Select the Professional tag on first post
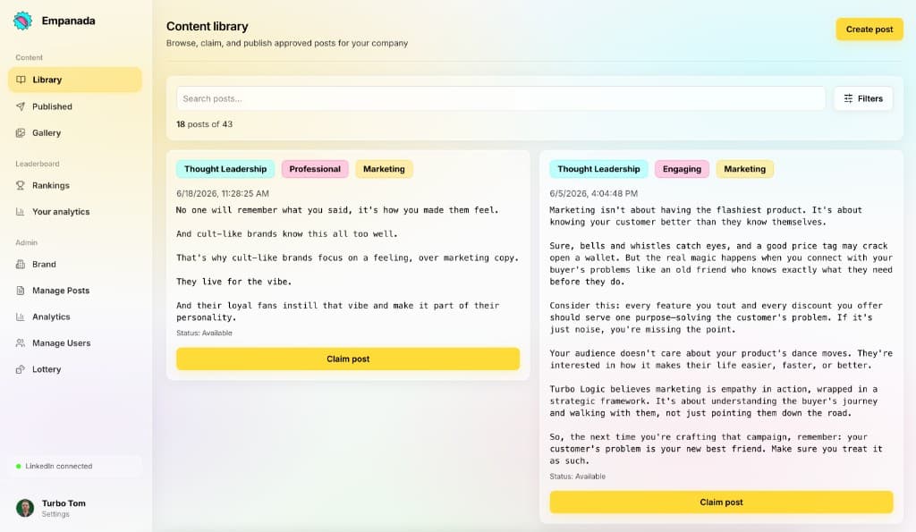Screen dimensions: 916x532 [x=315, y=169]
